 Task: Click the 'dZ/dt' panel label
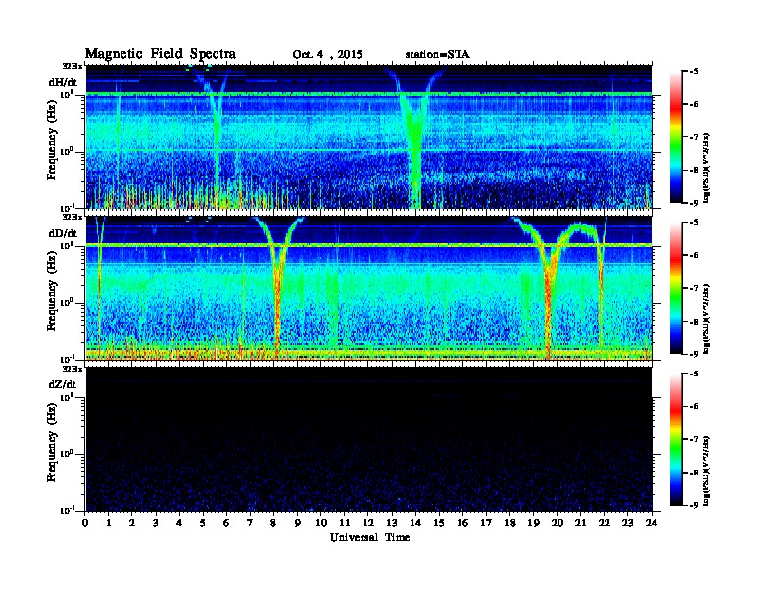tap(63, 384)
